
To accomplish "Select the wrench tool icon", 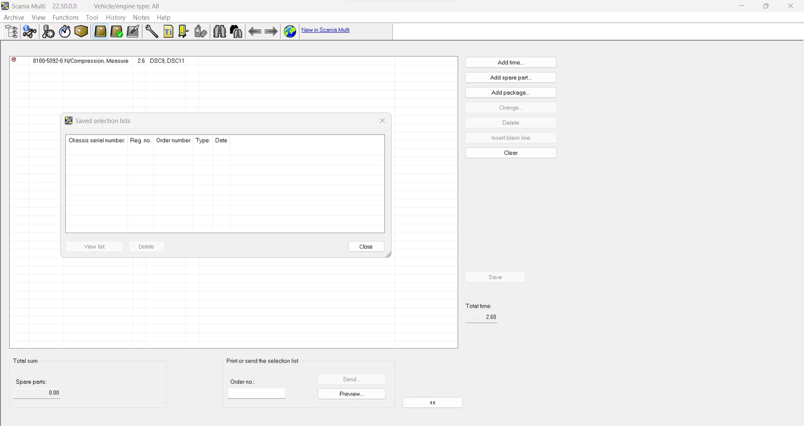I will point(152,31).
